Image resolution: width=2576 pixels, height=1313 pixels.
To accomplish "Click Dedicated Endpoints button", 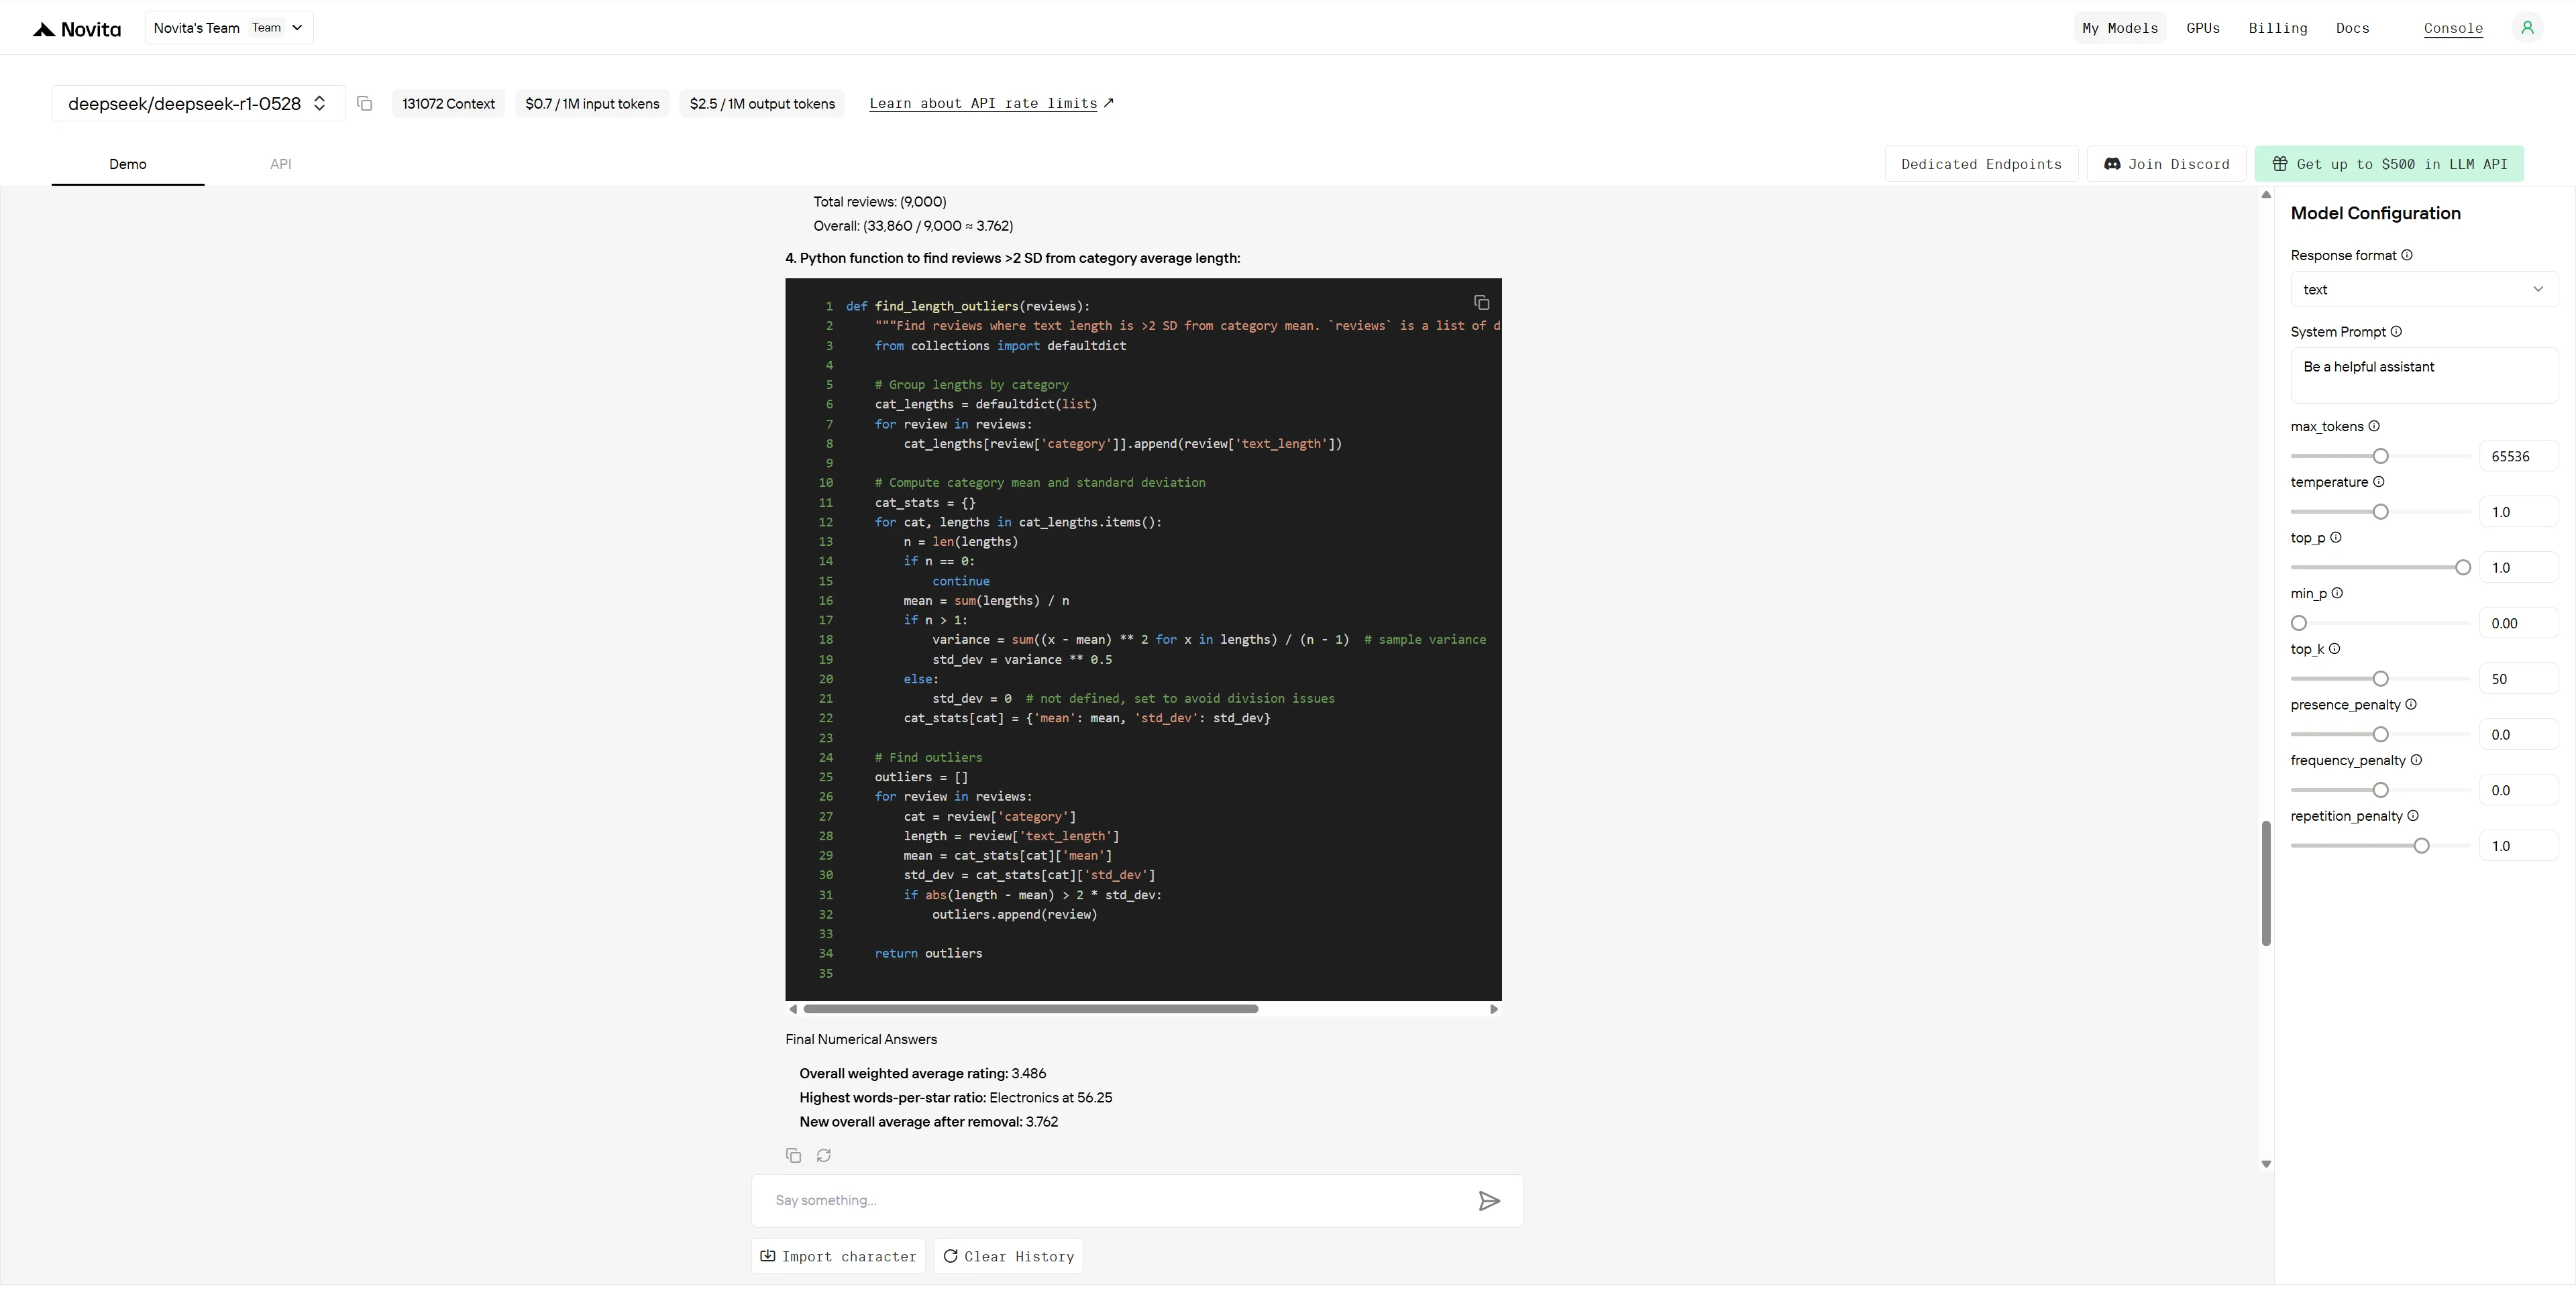I will tap(1981, 164).
